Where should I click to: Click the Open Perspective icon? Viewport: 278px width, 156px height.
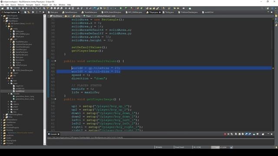pos(268,8)
